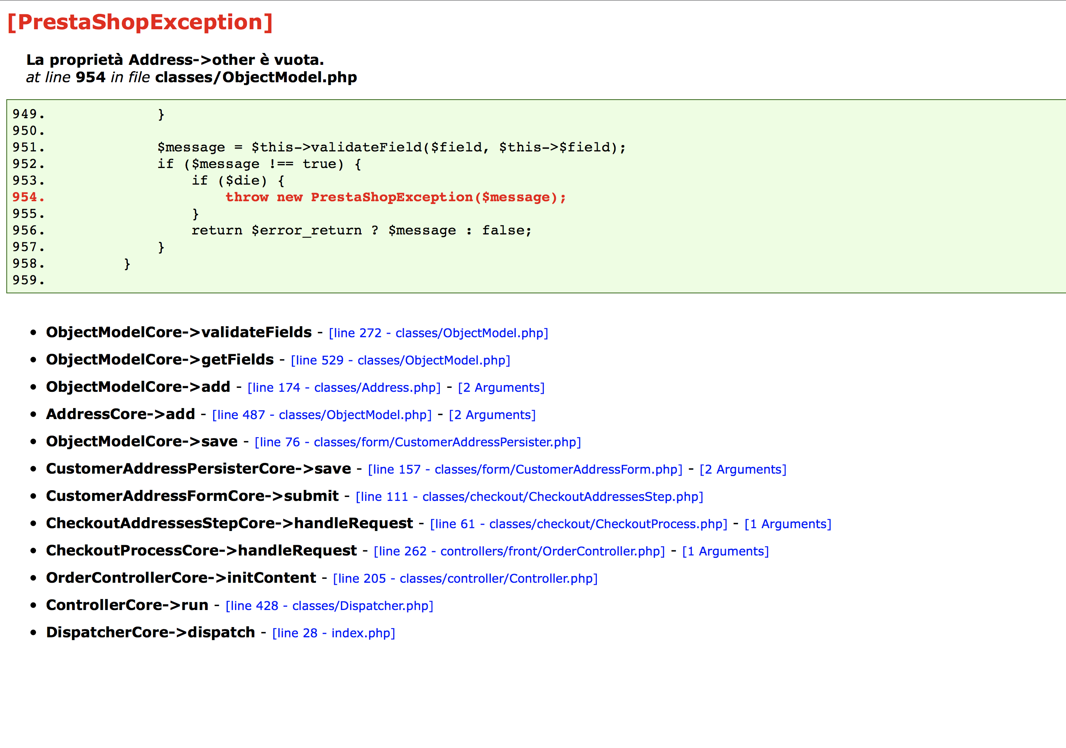Click the PrestaShopException heading
This screenshot has width=1066, height=748.
140,22
